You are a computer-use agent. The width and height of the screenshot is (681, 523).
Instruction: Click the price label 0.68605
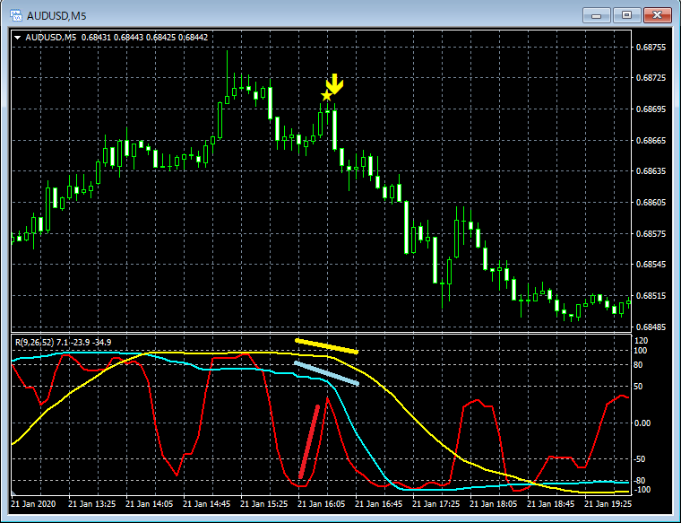651,202
